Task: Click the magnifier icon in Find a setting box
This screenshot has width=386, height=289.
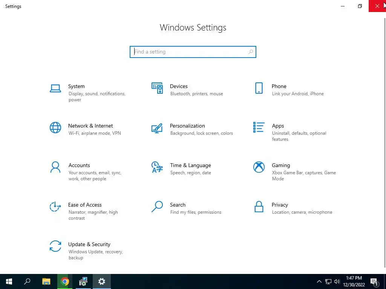Action: [x=251, y=52]
